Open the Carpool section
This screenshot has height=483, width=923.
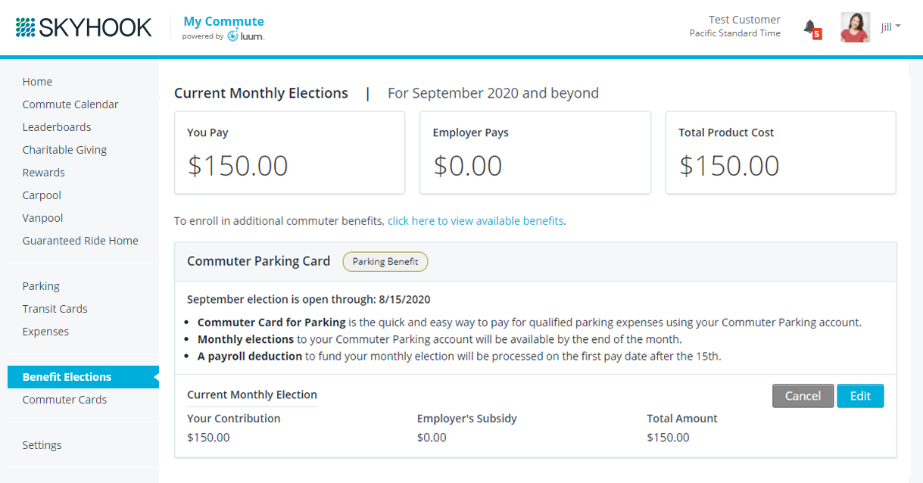point(42,195)
